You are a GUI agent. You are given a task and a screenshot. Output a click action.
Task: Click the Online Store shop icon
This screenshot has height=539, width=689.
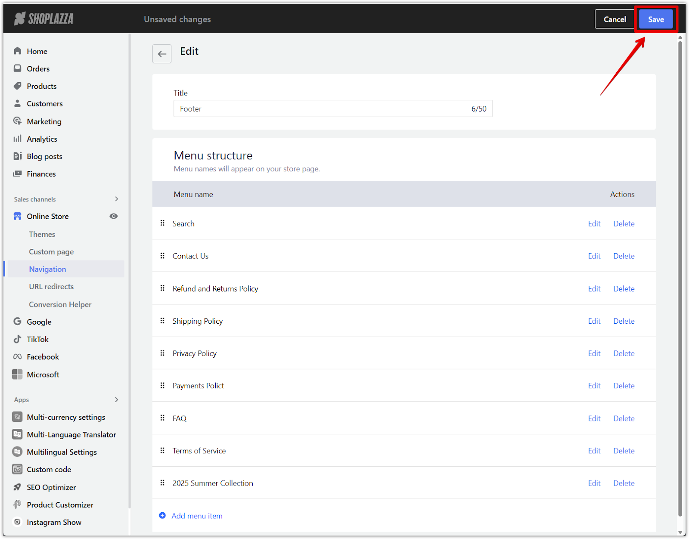17,216
